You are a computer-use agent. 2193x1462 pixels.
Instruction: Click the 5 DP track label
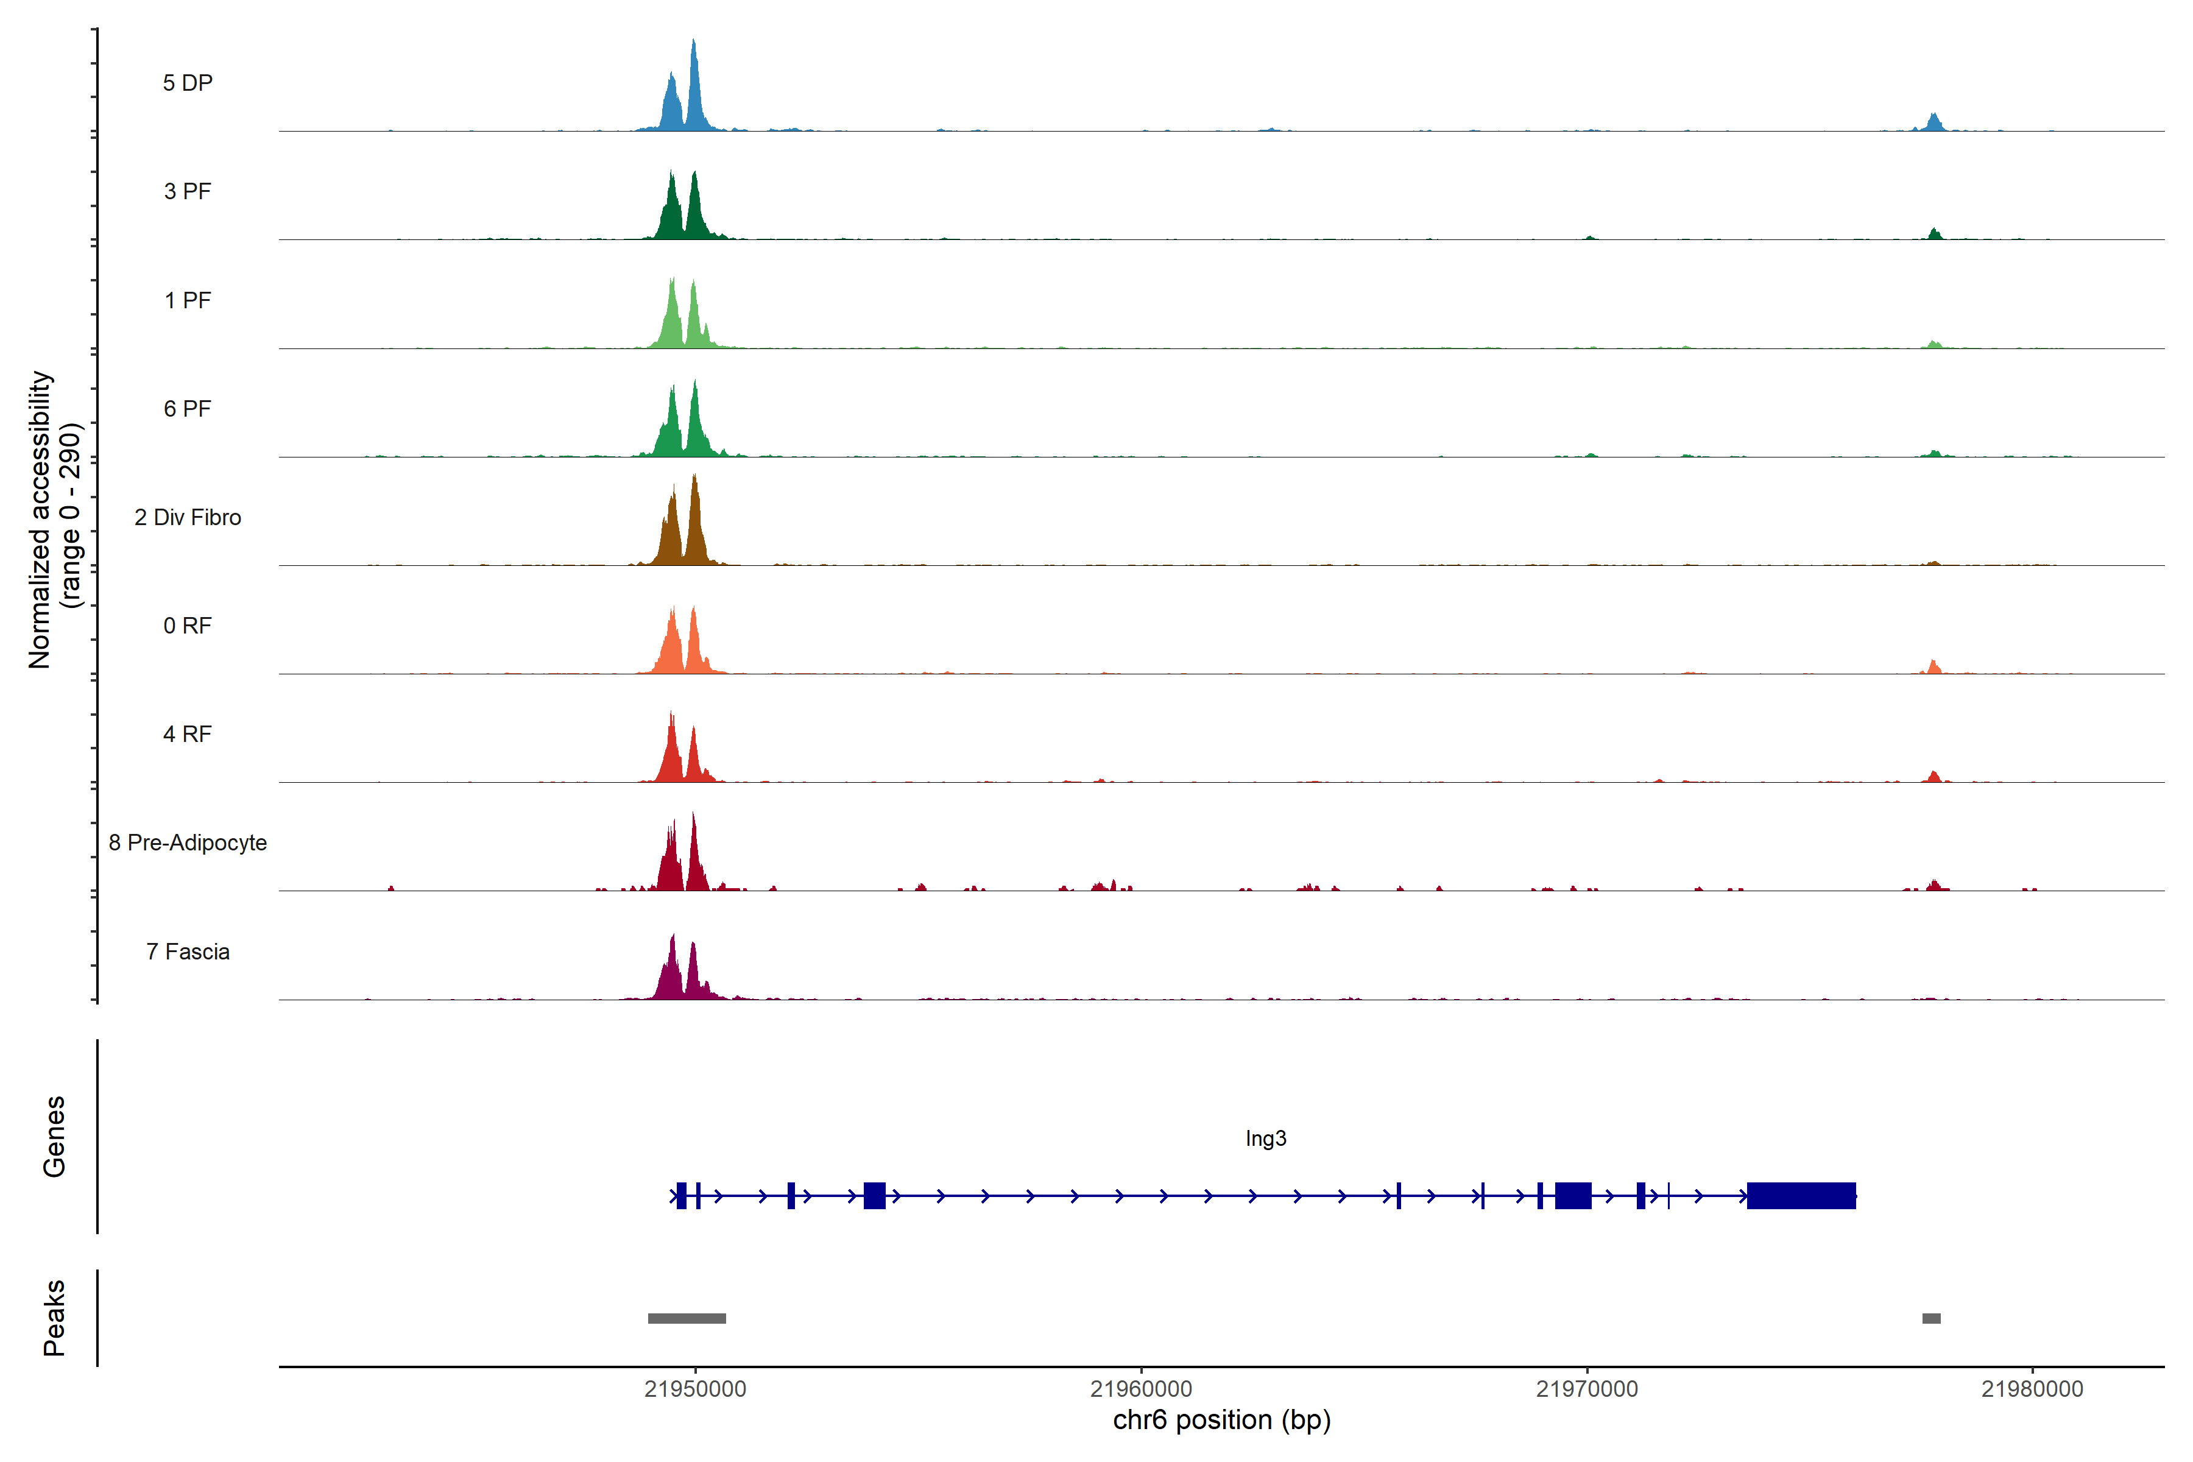(x=188, y=83)
